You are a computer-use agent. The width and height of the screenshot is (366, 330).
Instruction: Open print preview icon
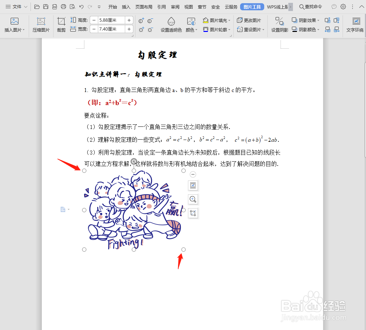[x=72, y=7]
